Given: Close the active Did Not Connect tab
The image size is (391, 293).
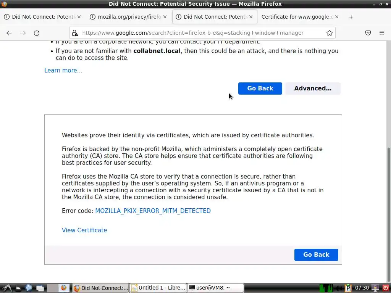Looking at the screenshot, I should 251,17.
